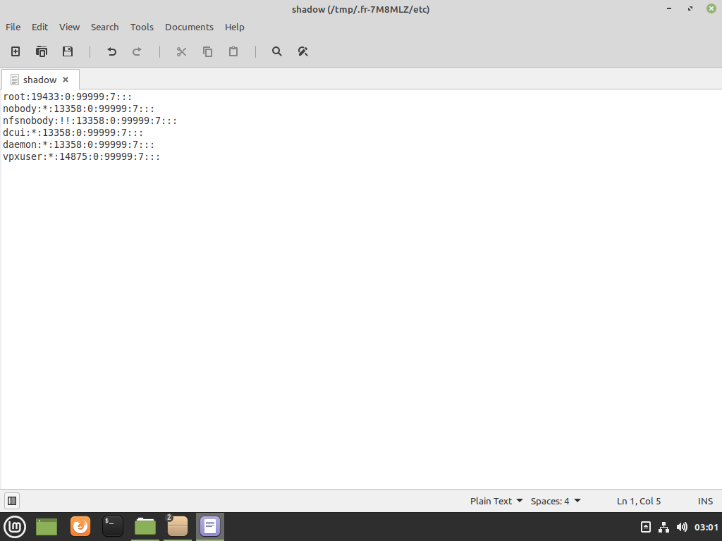722x541 pixels.
Task: Copy selection with toolbar icon
Action: coord(208,51)
